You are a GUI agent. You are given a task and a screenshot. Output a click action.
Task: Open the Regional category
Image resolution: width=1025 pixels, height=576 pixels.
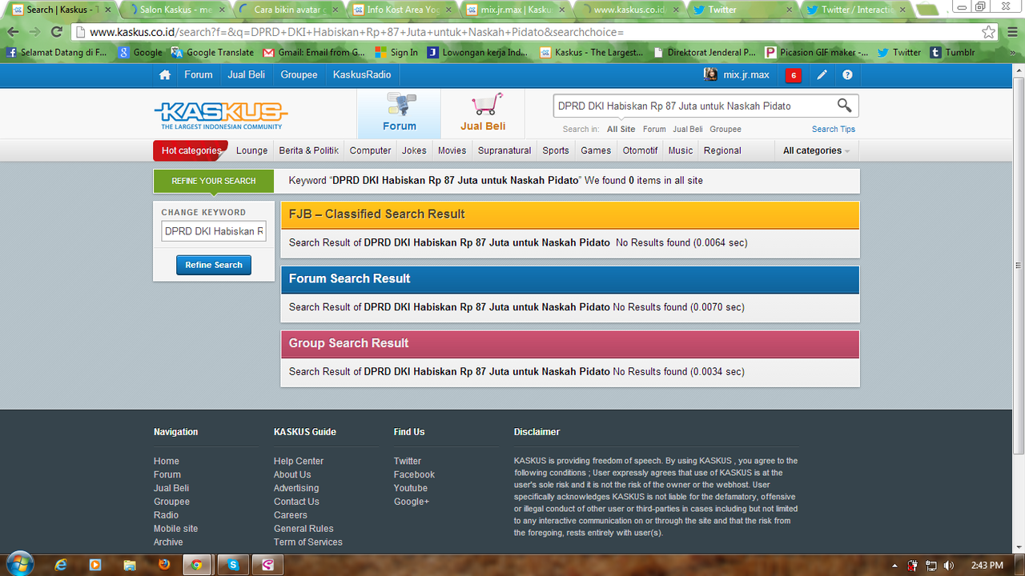722,150
